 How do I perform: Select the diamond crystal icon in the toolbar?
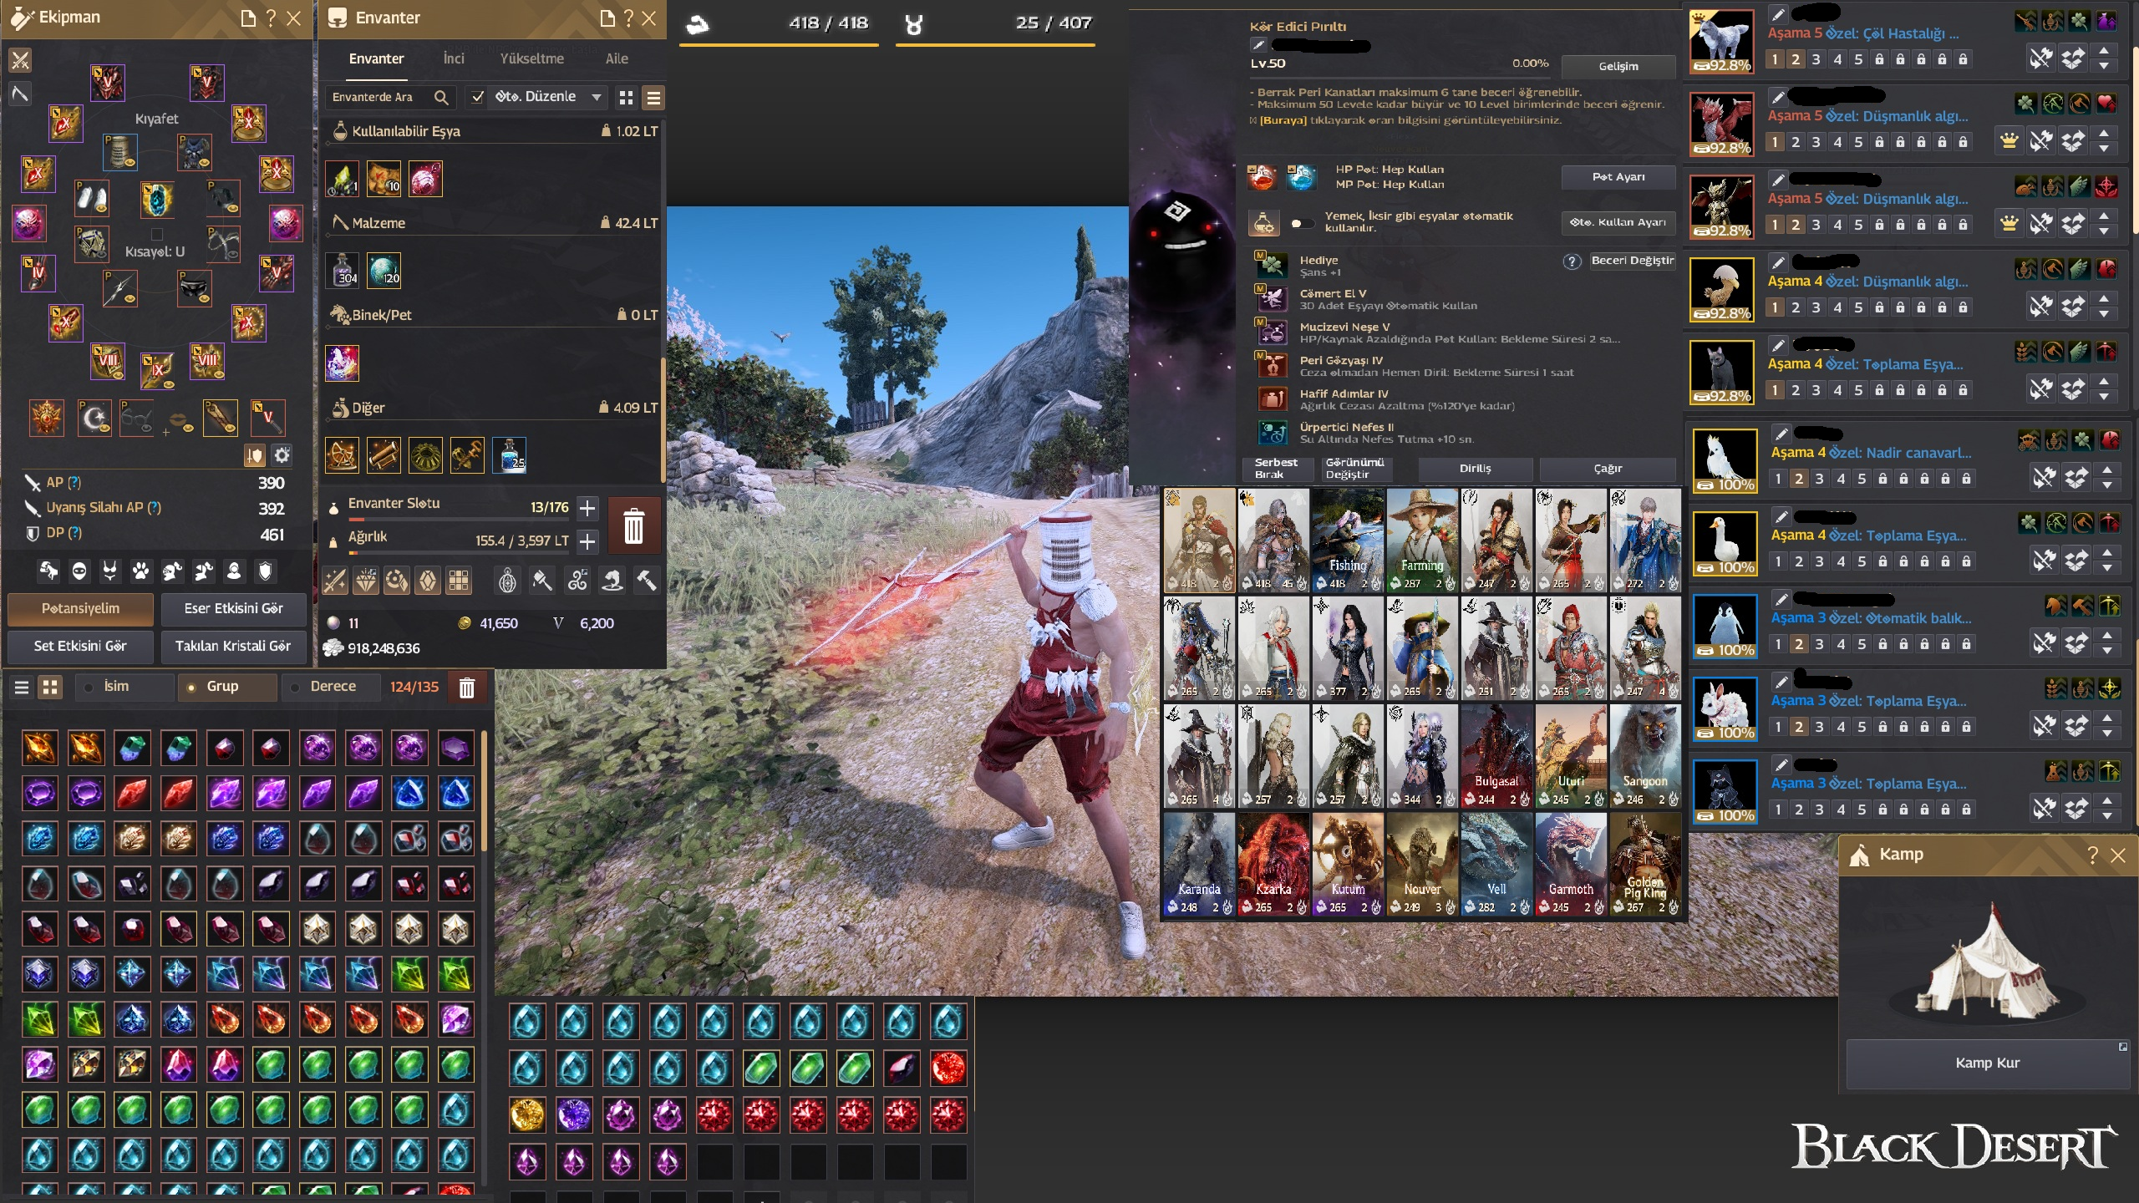click(x=366, y=579)
